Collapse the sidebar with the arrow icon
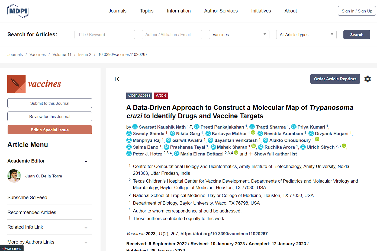 click(117, 79)
